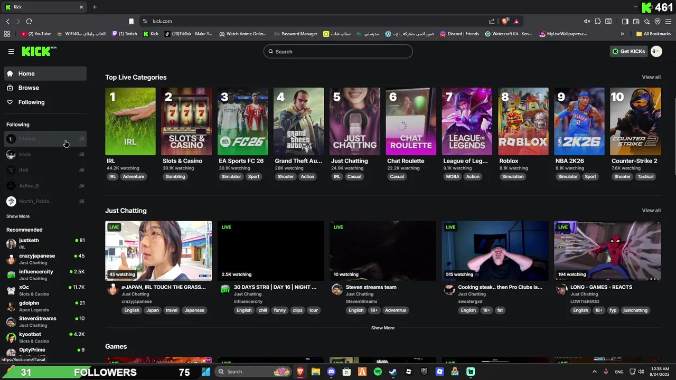The height and width of the screenshot is (380, 676).
Task: Open the xQc channel avatar
Action: pos(11,290)
